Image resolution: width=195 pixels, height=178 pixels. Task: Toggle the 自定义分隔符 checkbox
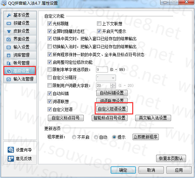tap(49, 78)
